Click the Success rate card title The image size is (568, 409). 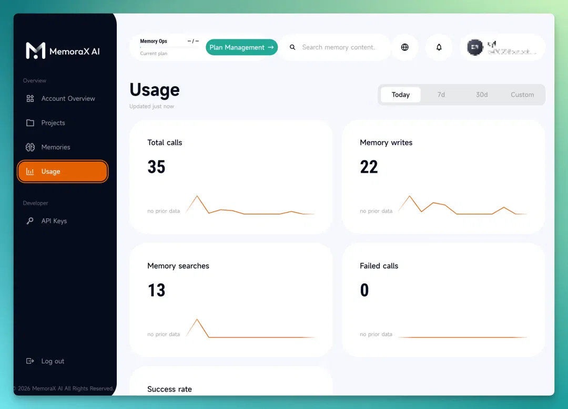pyautogui.click(x=169, y=389)
